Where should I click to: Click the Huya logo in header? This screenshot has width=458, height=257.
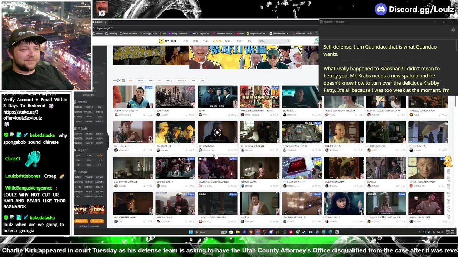coord(167,41)
